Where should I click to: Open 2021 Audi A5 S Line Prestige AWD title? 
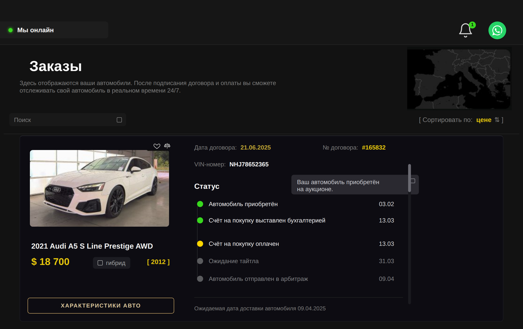click(92, 246)
